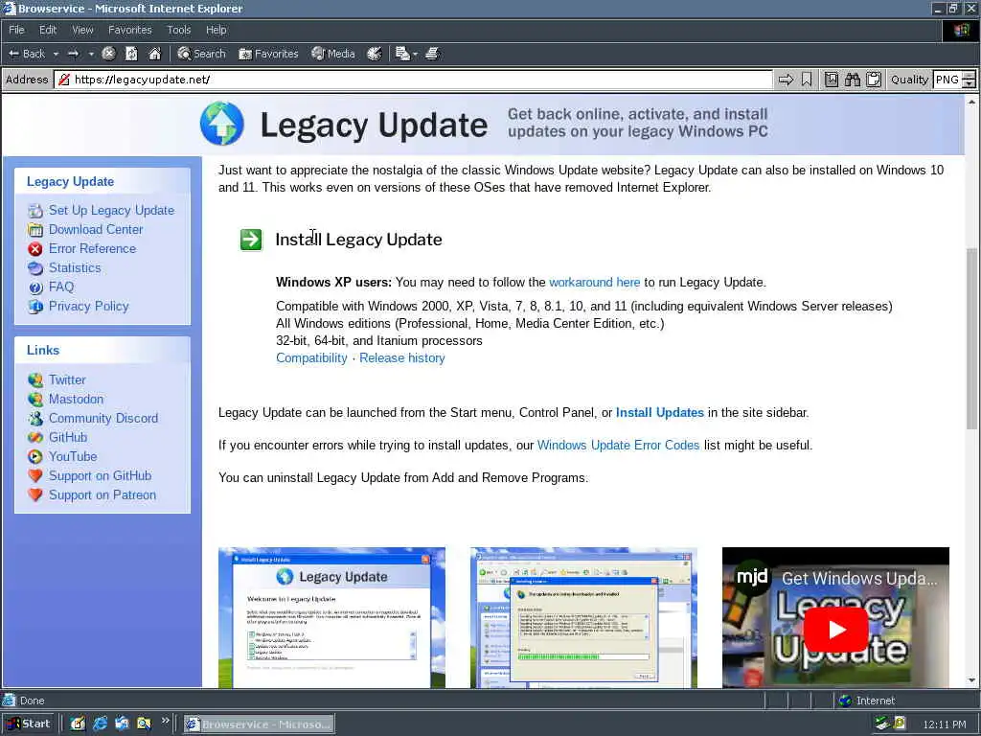Open the File menu
This screenshot has width=981, height=736.
[x=16, y=30]
